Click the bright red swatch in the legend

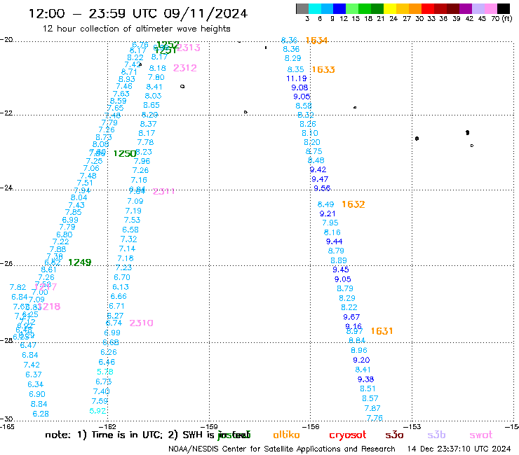tap(427, 8)
